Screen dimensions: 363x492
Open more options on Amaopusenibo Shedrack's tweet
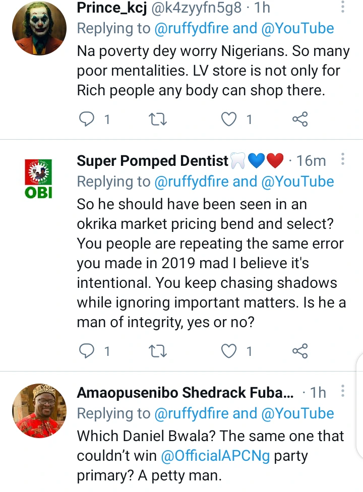coord(343,392)
